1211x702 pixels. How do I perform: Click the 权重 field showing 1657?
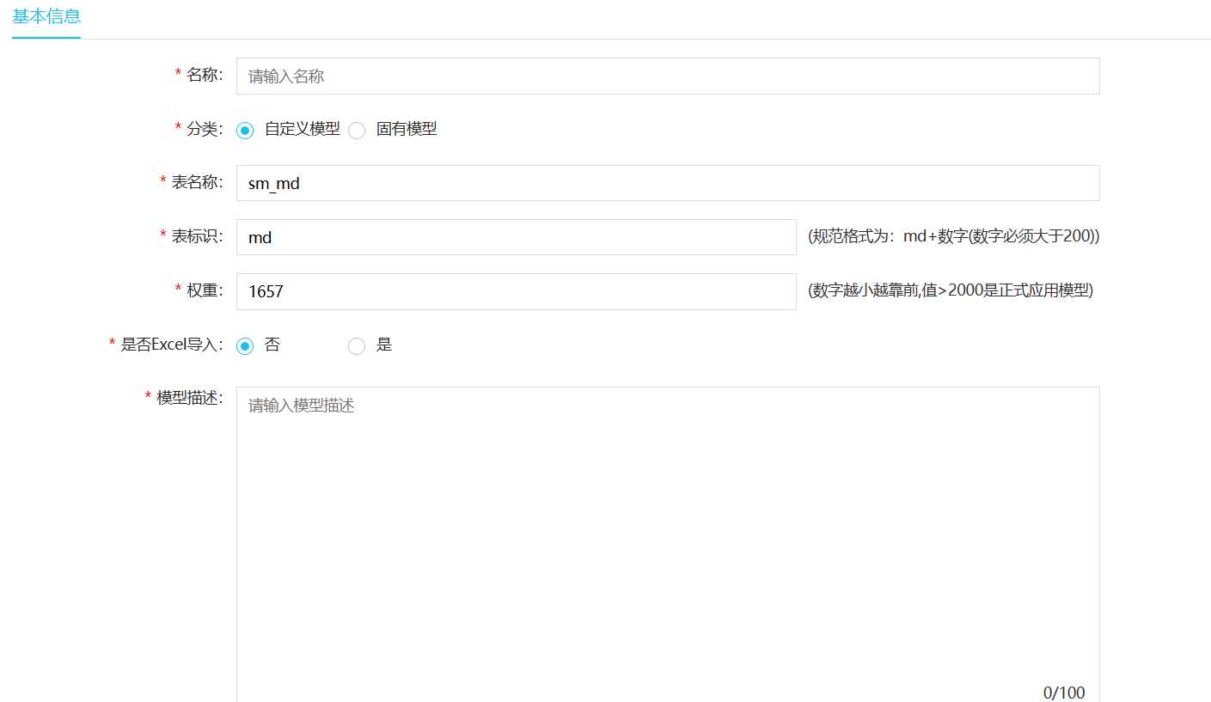(516, 291)
